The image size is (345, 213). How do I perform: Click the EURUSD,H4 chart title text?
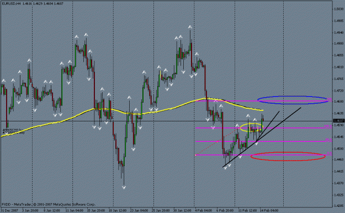coord(11,3)
